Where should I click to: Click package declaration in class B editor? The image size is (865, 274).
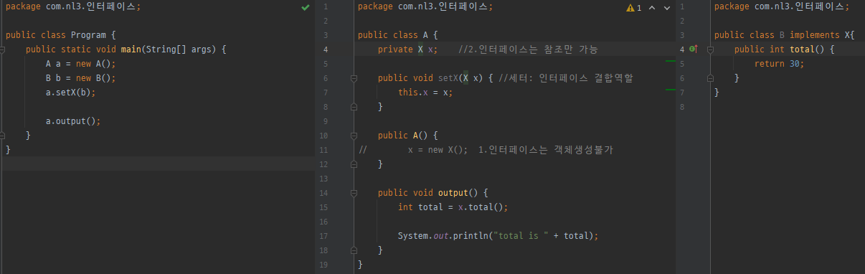(x=782, y=6)
